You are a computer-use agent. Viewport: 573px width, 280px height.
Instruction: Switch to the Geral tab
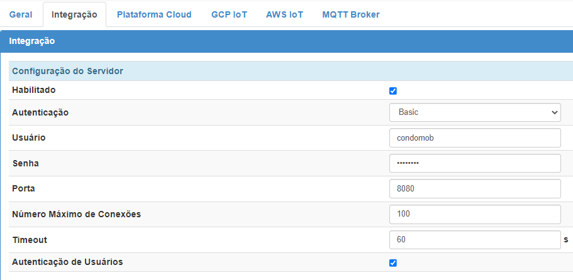coord(20,14)
